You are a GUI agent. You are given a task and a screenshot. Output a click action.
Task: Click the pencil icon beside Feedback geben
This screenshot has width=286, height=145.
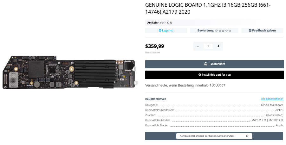coord(250,31)
